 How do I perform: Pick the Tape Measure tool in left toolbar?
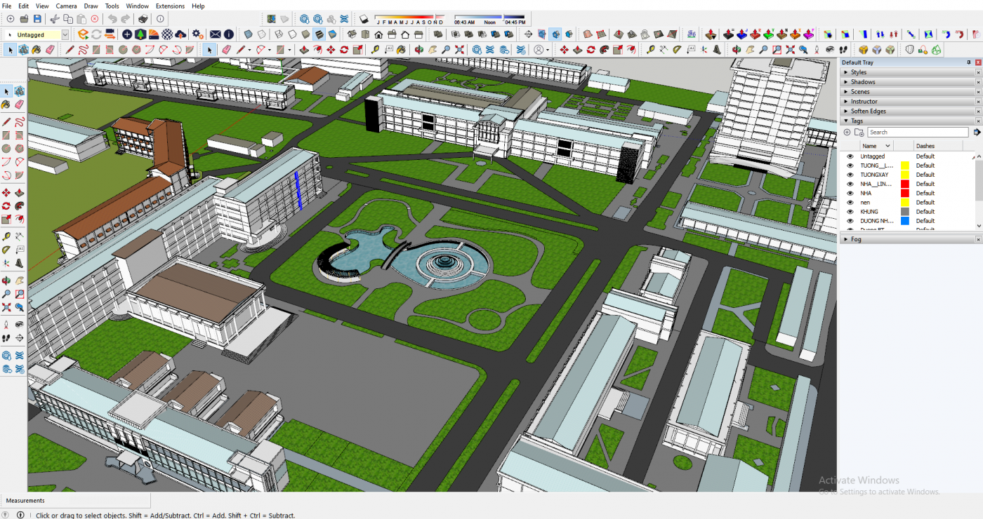click(6, 236)
